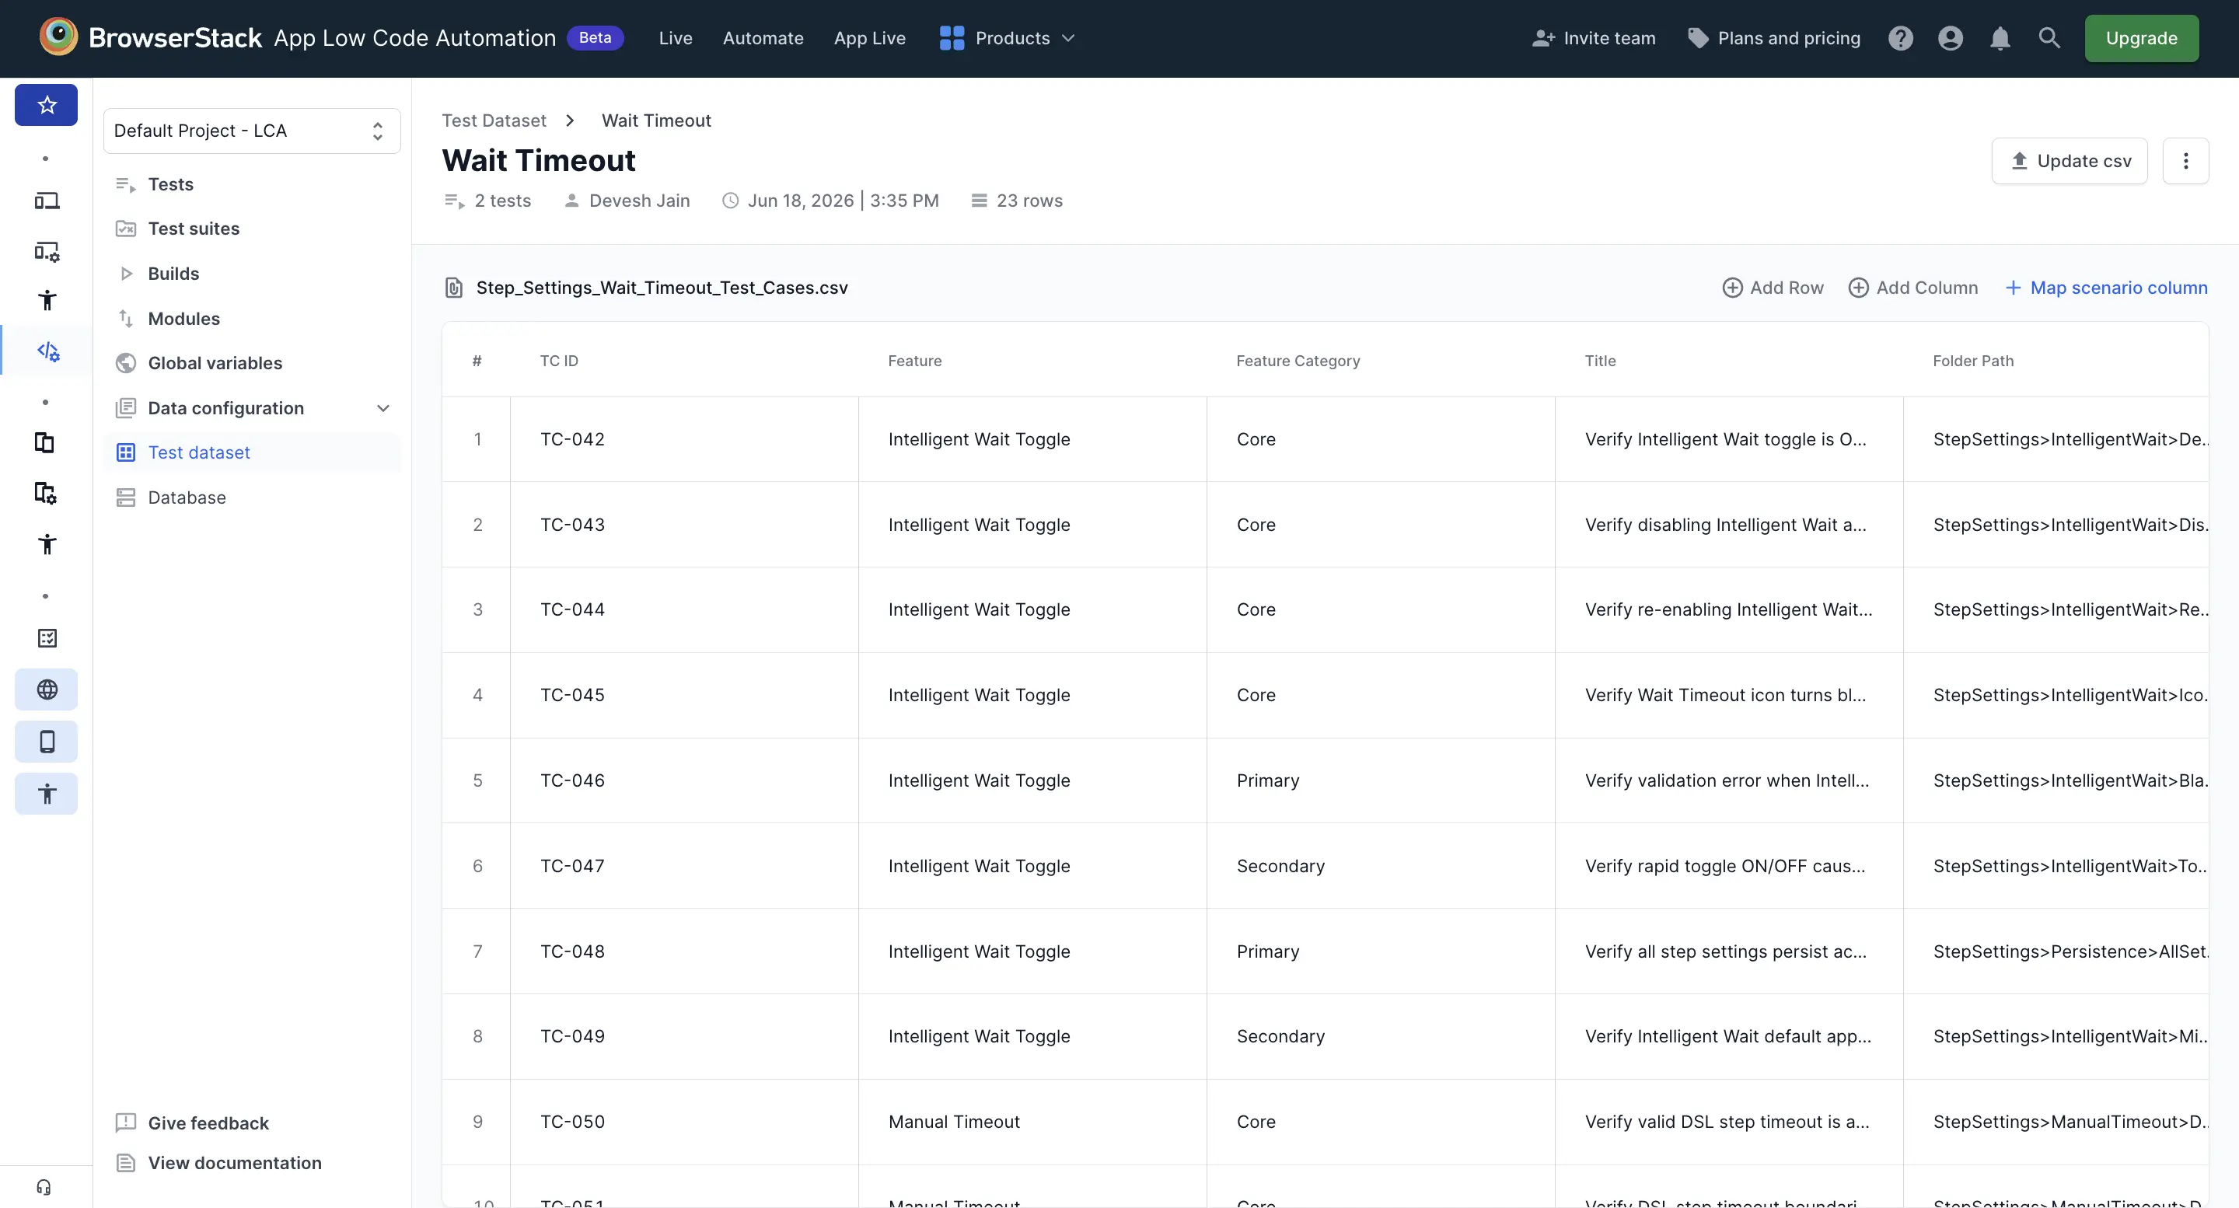Open the star favorites icon in left rail
2239x1208 pixels.
point(46,105)
